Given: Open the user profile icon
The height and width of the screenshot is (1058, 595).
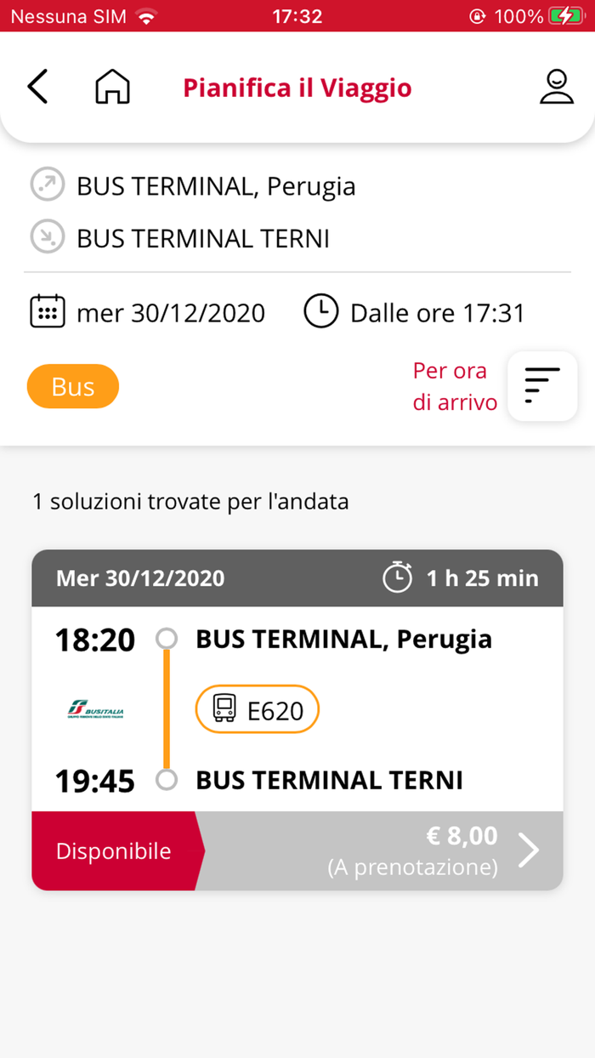Looking at the screenshot, I should pyautogui.click(x=557, y=87).
